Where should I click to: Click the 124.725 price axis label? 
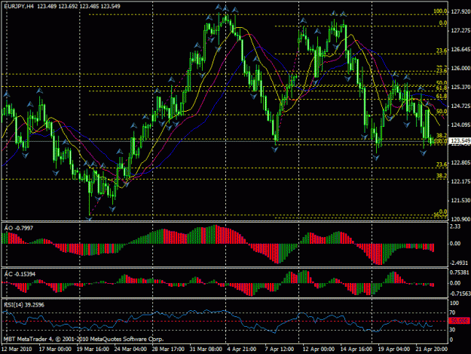tap(460, 106)
